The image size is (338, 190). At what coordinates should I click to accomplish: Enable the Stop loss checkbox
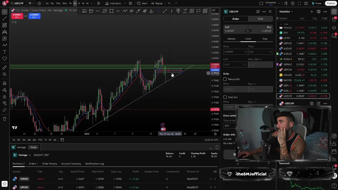point(225,97)
